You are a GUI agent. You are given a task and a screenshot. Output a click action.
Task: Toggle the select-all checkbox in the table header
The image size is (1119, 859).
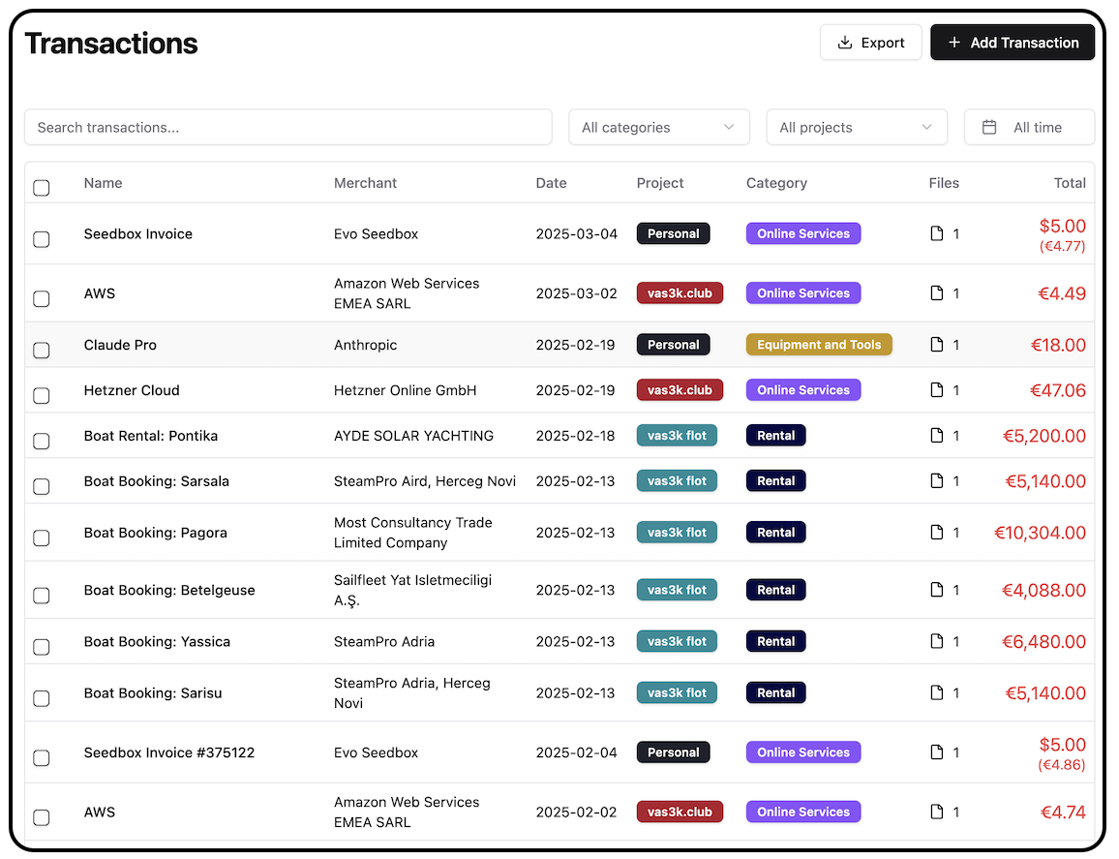click(42, 188)
